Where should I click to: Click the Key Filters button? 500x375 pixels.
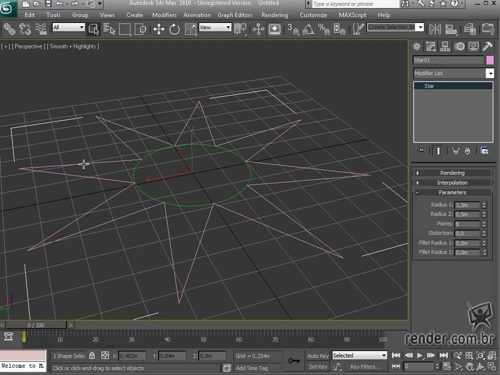[x=366, y=367]
